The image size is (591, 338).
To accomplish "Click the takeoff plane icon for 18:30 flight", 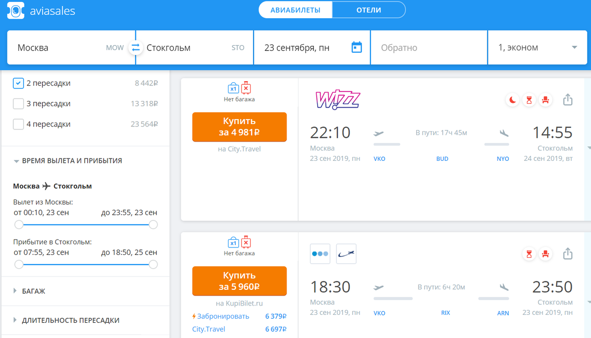I will (379, 287).
